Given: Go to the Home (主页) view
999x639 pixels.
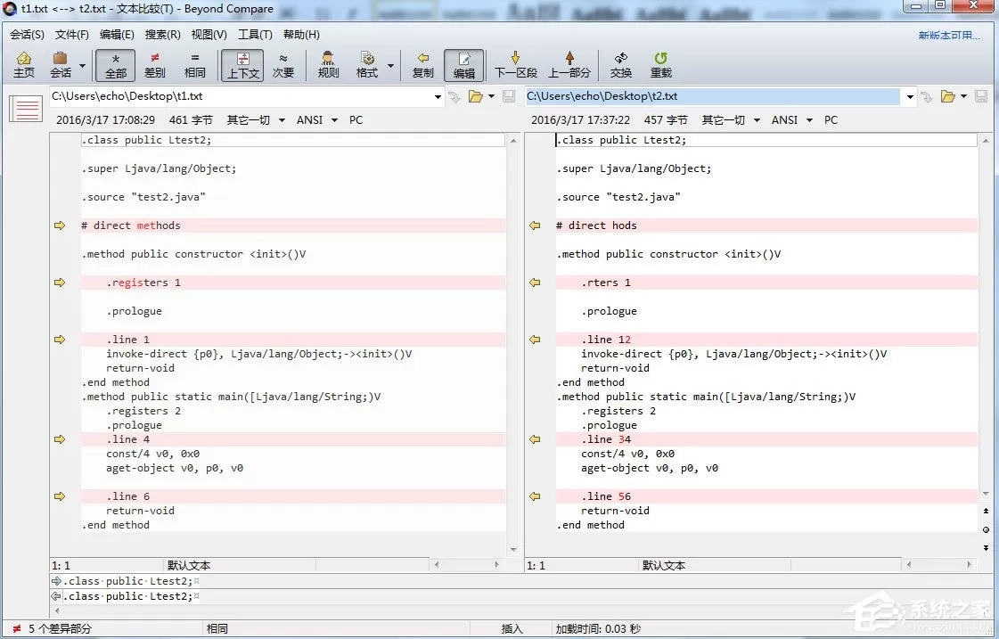Looking at the screenshot, I should 23,66.
